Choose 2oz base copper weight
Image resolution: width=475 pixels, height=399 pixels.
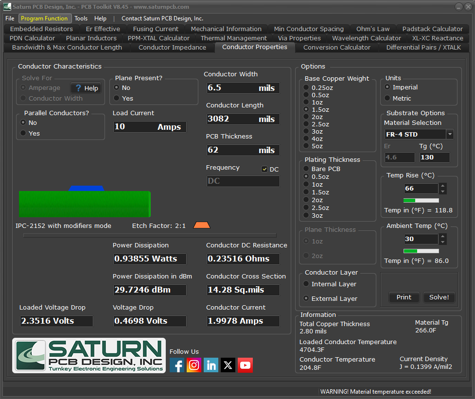(x=313, y=117)
